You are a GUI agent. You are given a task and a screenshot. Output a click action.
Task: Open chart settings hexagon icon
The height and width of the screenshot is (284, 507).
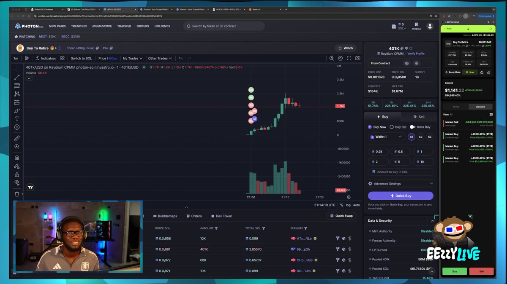(x=341, y=58)
